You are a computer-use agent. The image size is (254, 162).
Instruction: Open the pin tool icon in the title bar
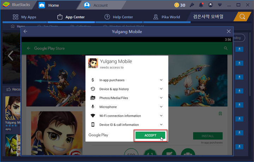click(192, 5)
